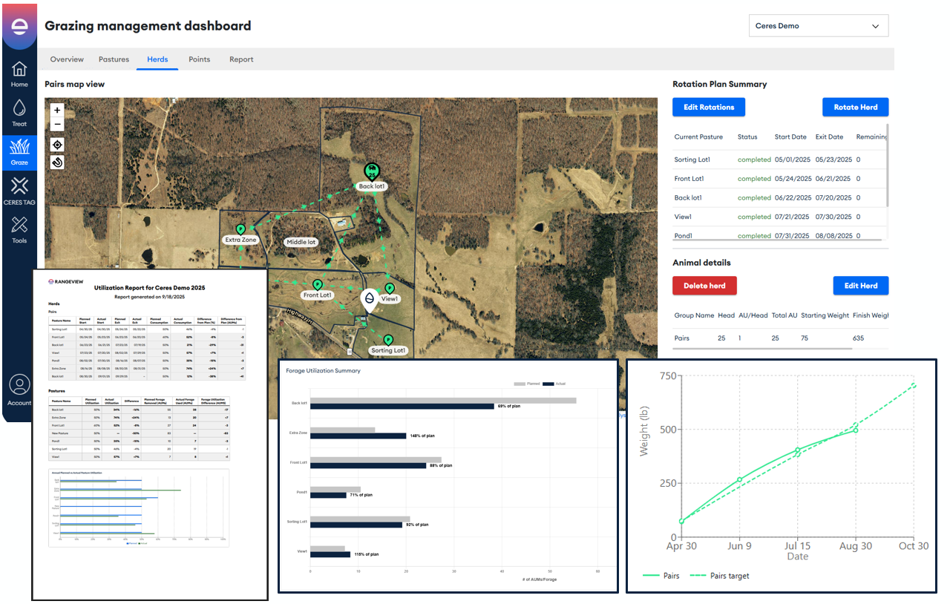Open the Home sidebar icon
The height and width of the screenshot is (604, 950).
[x=19, y=73]
